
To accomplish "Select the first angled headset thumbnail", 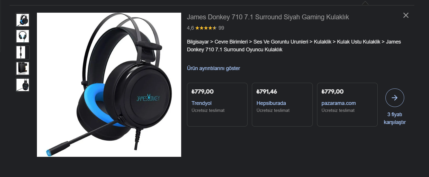I will tap(23, 20).
